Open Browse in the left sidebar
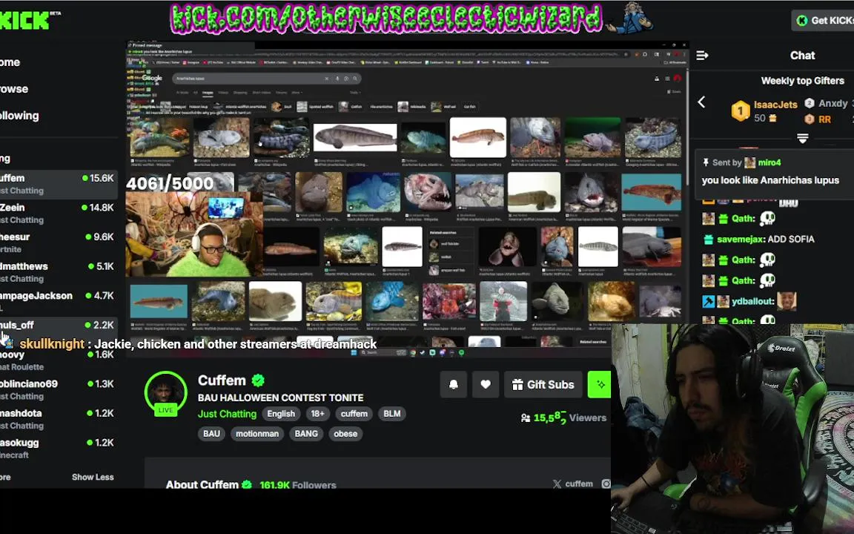This screenshot has height=534, width=854. [x=13, y=89]
